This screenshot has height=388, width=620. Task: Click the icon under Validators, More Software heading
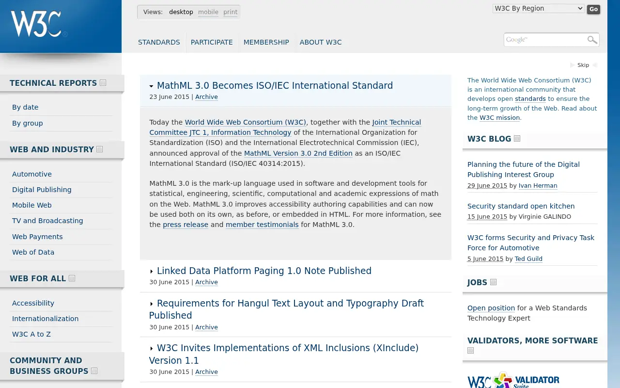pyautogui.click(x=470, y=351)
